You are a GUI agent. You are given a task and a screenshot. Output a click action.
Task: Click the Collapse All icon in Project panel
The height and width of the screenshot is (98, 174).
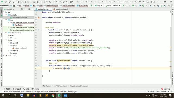(25, 9)
